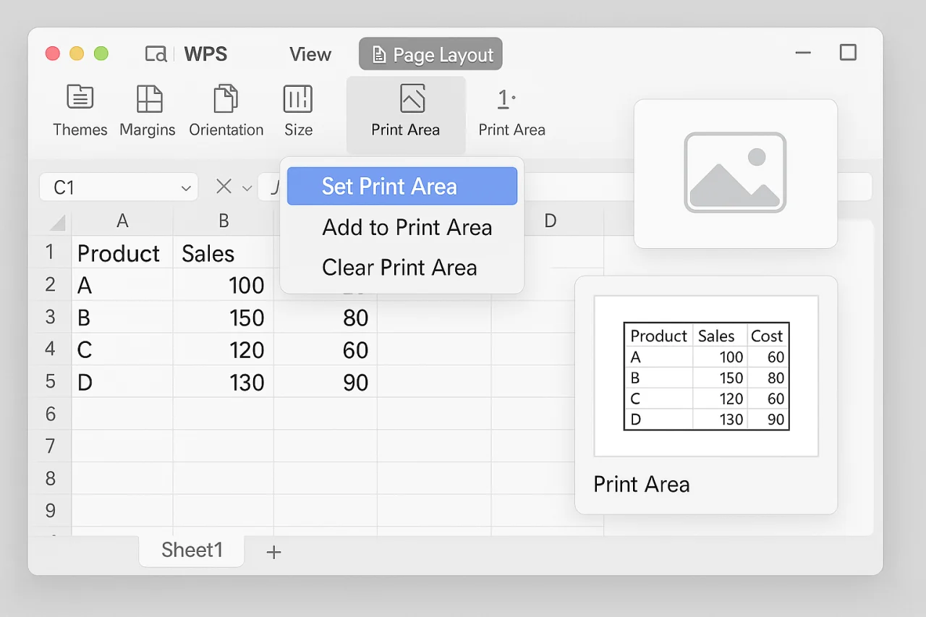Click the Size icon
Viewport: 926px width, 617px height.
point(298,98)
